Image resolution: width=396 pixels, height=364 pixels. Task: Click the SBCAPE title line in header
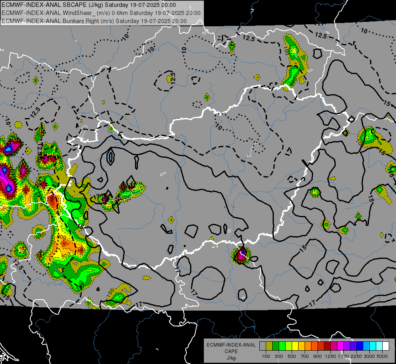[89, 5]
